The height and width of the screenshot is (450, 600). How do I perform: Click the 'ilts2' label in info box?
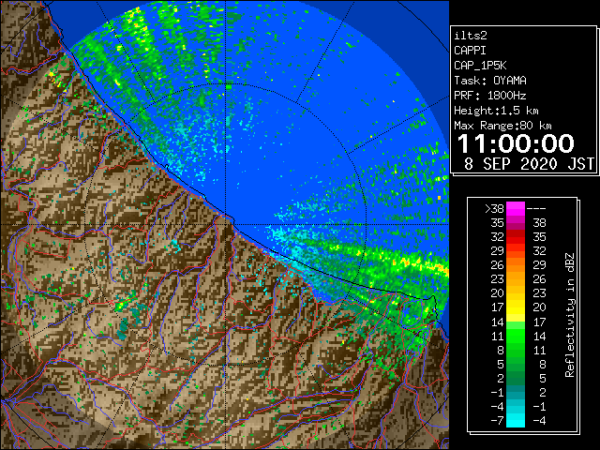click(x=471, y=36)
